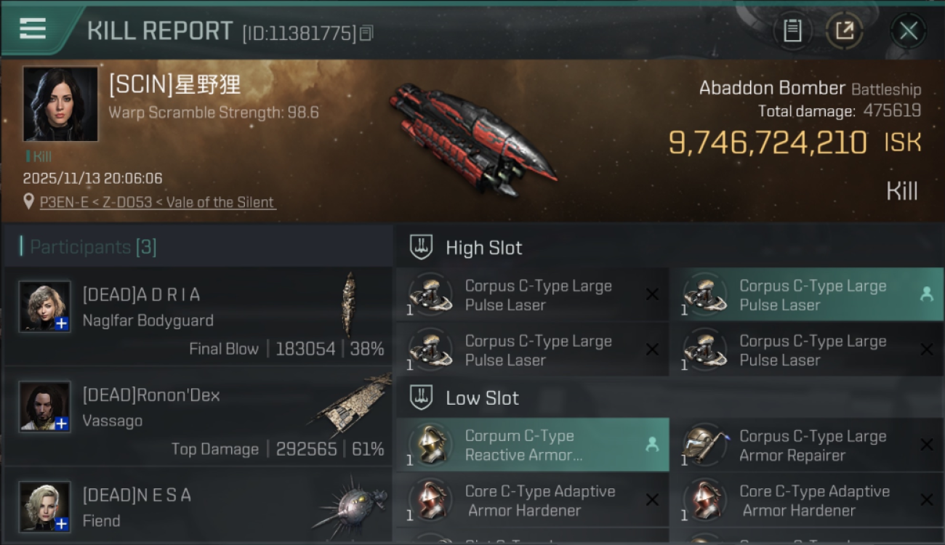Close the kill report window
Screen dimensions: 945x545
[x=909, y=31]
